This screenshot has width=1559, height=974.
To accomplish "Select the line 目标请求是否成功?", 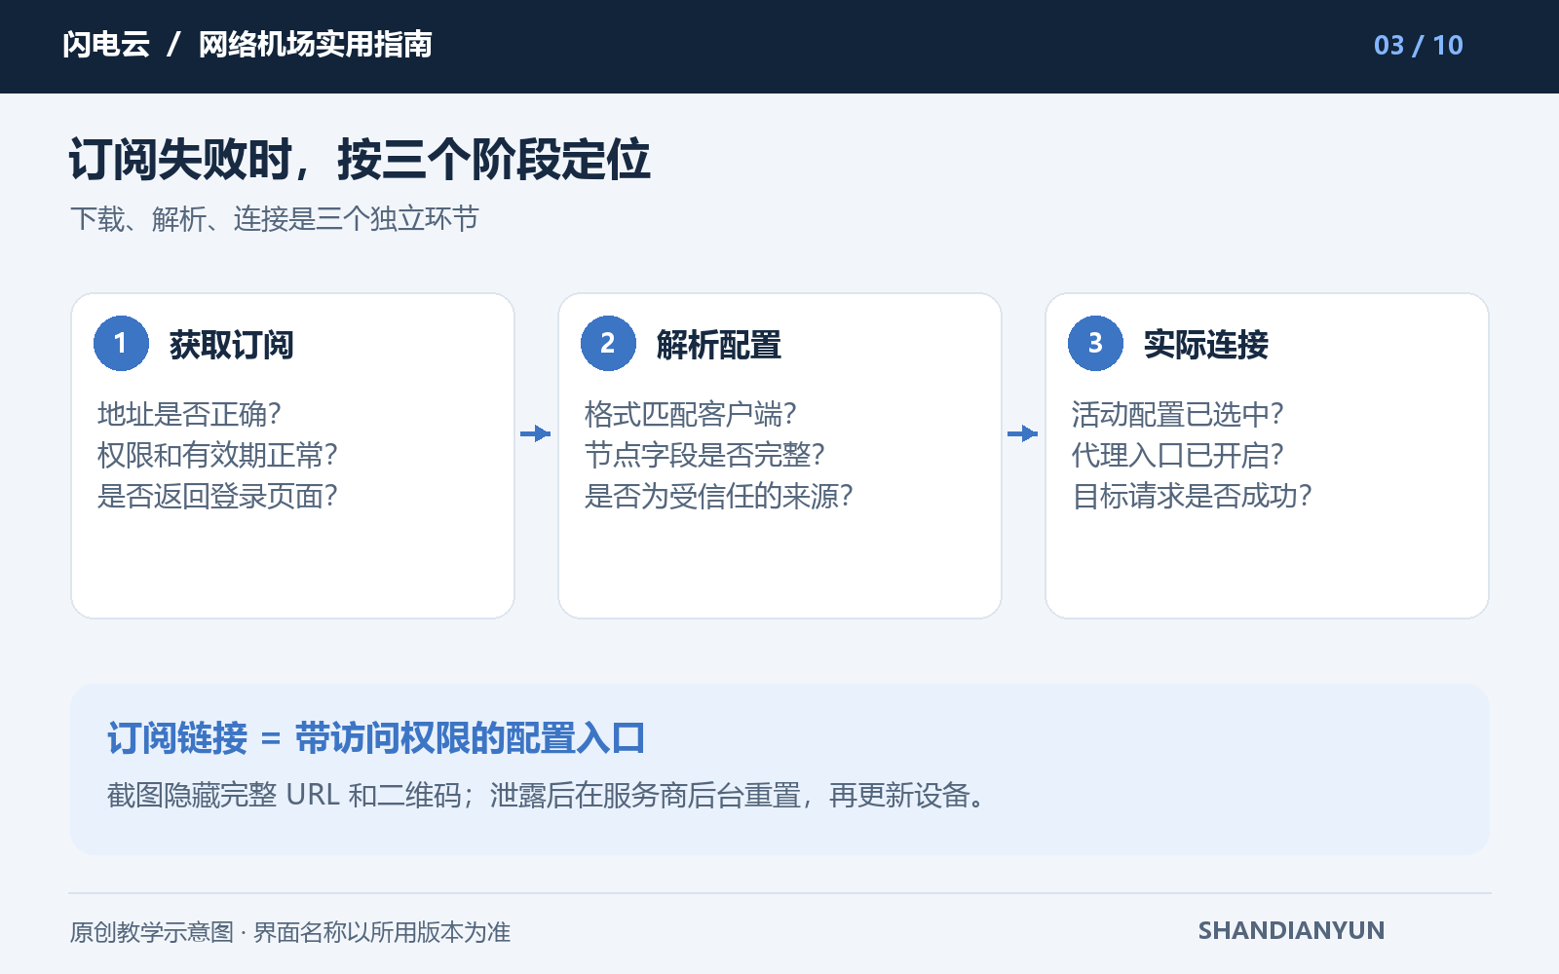I will [1192, 496].
